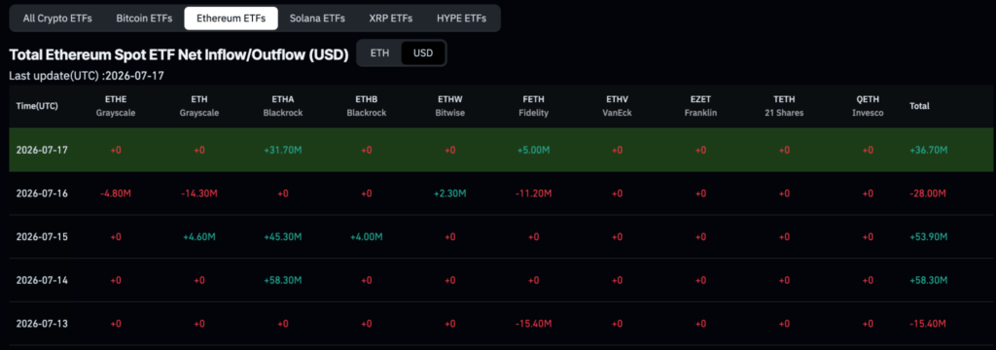Viewport: 996px width, 350px height.
Task: Toggle the display unit to ETH
Action: pos(380,52)
